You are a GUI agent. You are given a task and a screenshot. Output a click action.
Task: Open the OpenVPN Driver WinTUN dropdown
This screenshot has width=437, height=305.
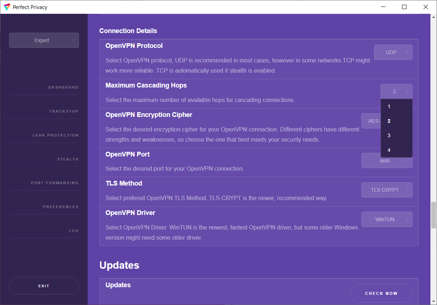coord(387,219)
